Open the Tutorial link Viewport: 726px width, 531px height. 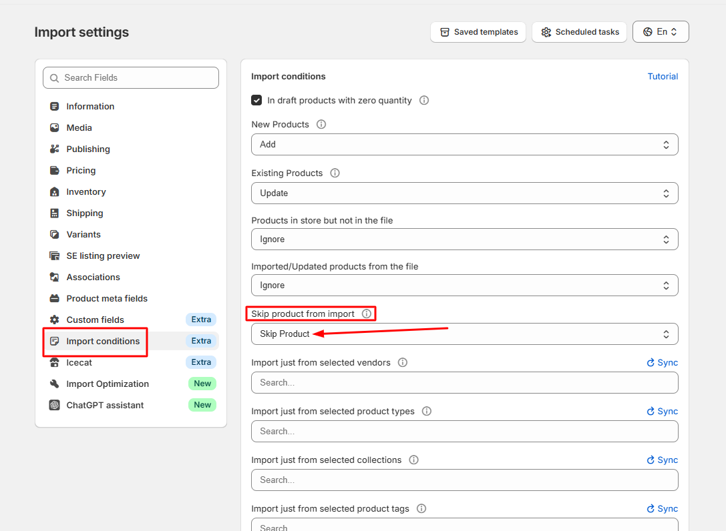663,77
